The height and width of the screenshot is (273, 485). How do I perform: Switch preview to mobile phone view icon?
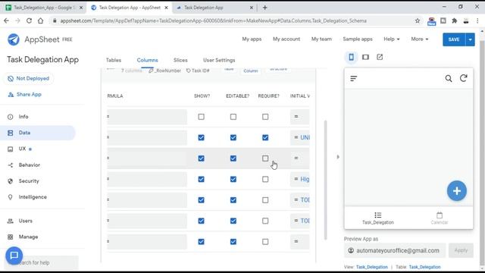[352, 57]
